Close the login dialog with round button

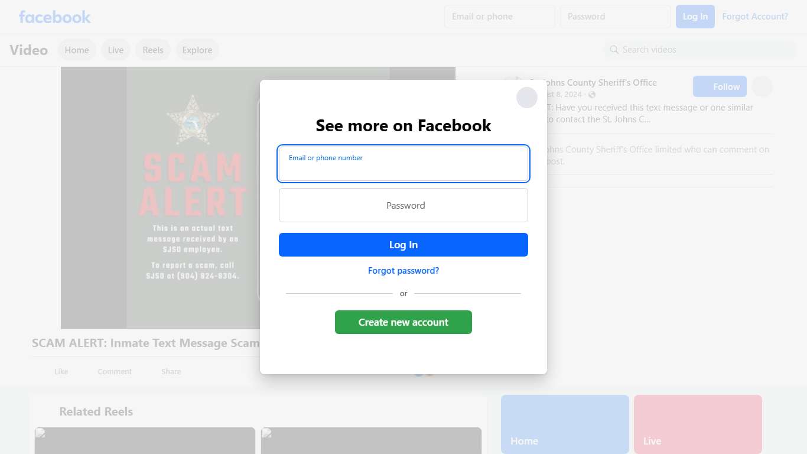click(527, 98)
